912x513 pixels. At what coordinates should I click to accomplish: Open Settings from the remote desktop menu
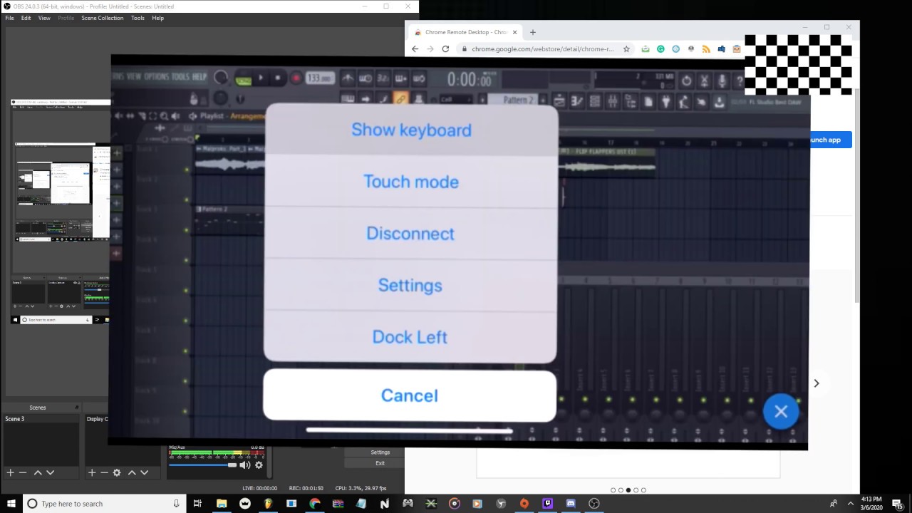tap(410, 285)
